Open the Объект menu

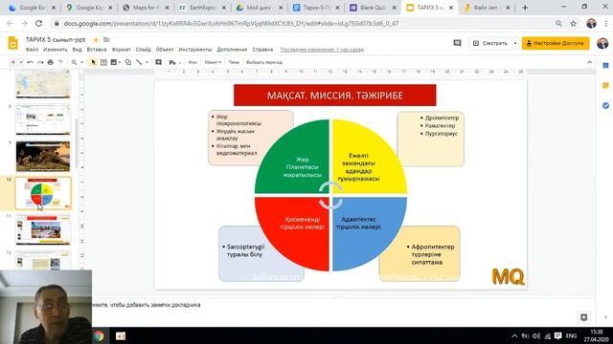coord(165,50)
